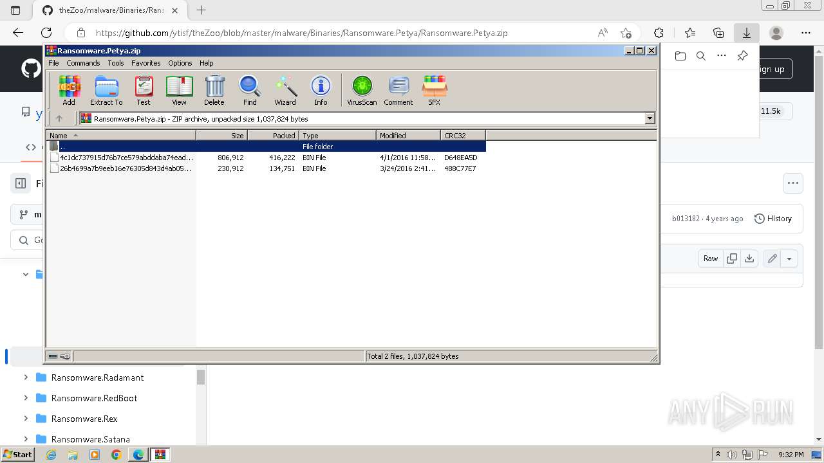Click the browser Downloads icon
The width and height of the screenshot is (824, 463).
pos(747,33)
